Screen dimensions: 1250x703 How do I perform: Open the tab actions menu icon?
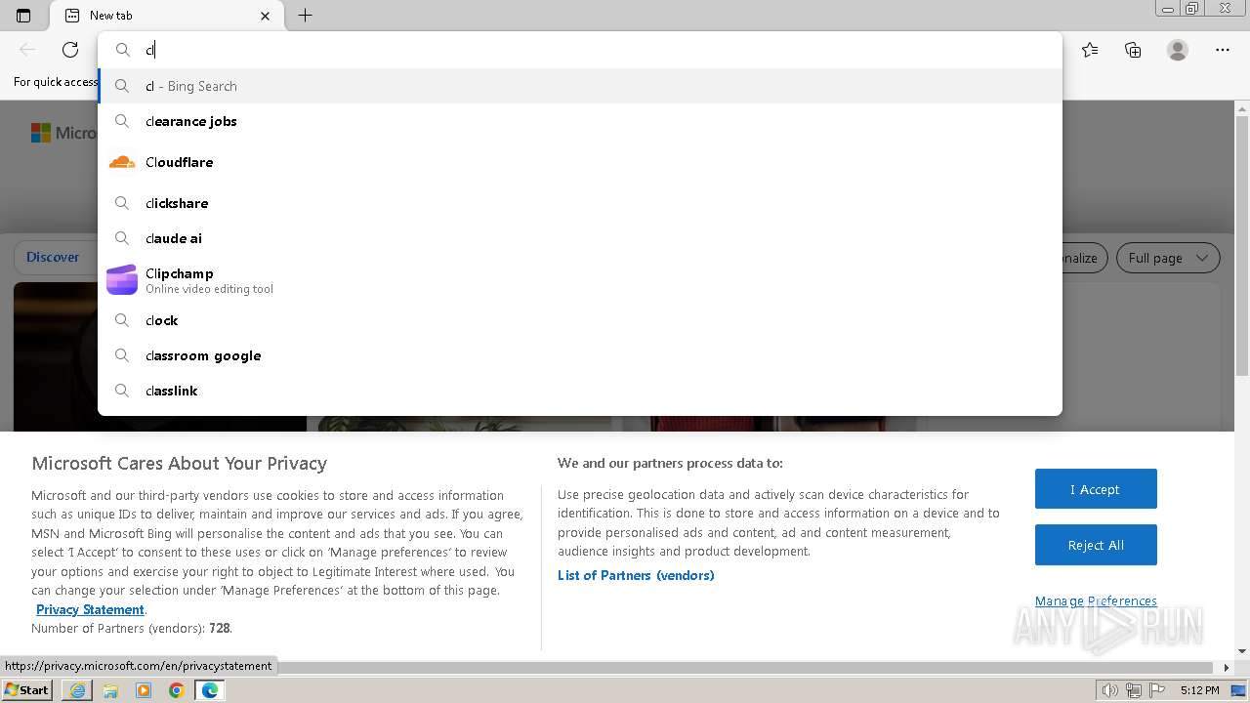tap(23, 16)
